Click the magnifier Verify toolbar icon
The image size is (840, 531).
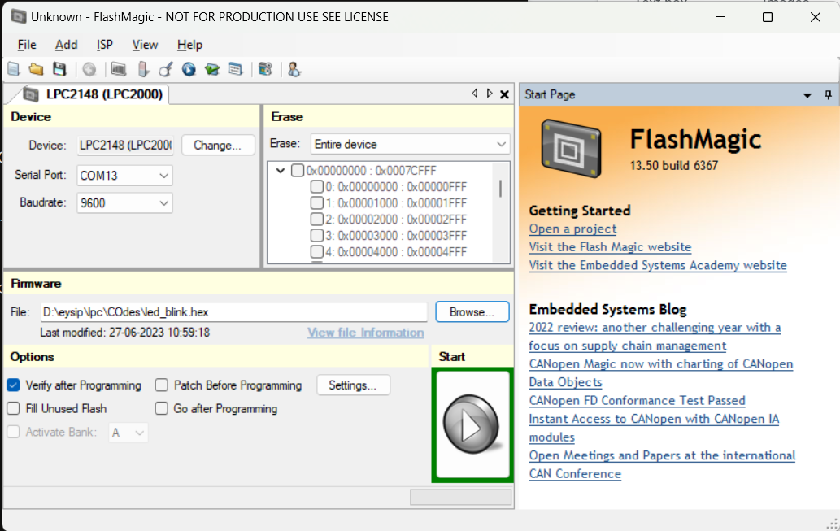166,69
